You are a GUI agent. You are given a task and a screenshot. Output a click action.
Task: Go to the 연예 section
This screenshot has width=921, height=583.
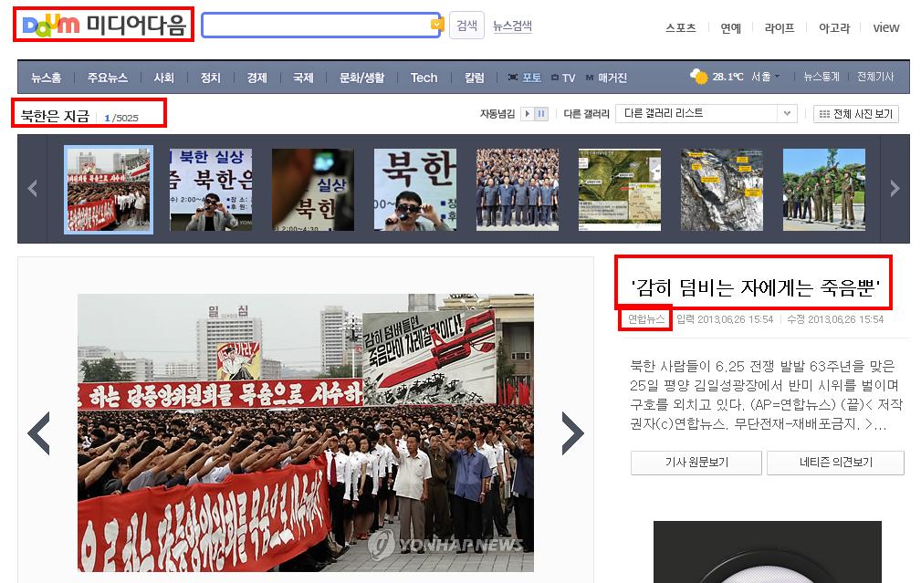click(731, 27)
